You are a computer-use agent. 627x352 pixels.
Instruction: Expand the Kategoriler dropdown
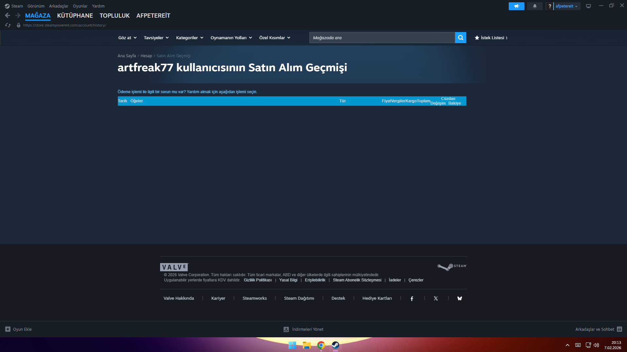point(190,38)
